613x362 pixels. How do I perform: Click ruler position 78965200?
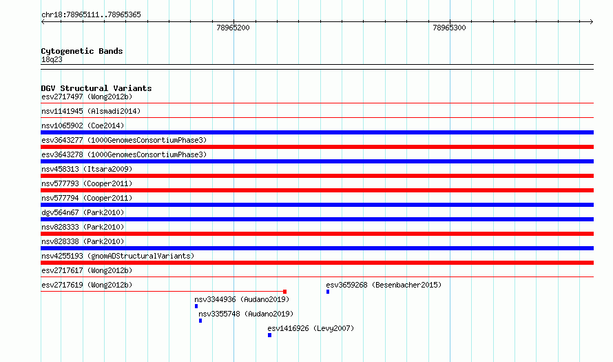tap(233, 28)
